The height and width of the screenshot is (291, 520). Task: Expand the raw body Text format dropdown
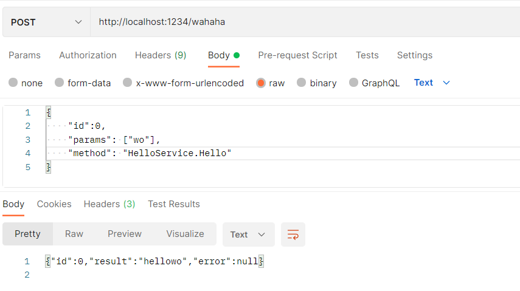coord(432,83)
